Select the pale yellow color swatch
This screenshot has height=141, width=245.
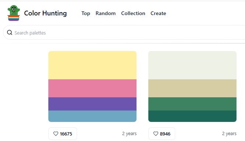pos(92,65)
